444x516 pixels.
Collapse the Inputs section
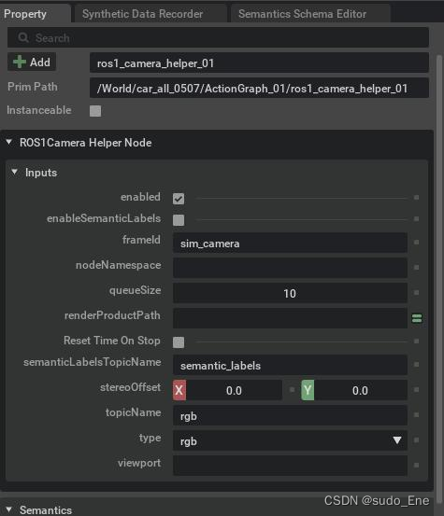coord(14,172)
